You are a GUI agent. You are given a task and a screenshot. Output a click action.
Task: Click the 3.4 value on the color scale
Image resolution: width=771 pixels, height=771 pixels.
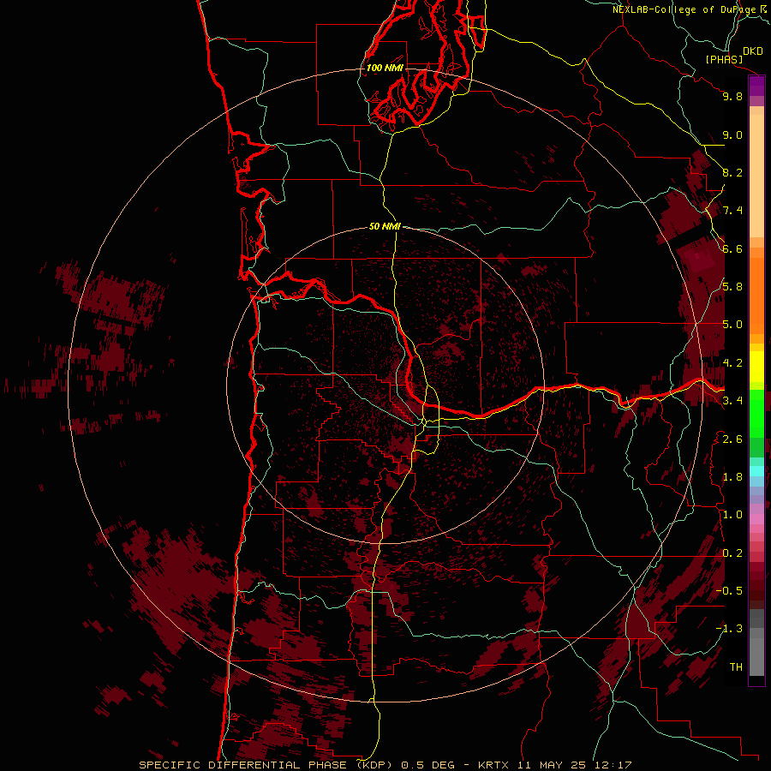pyautogui.click(x=732, y=401)
